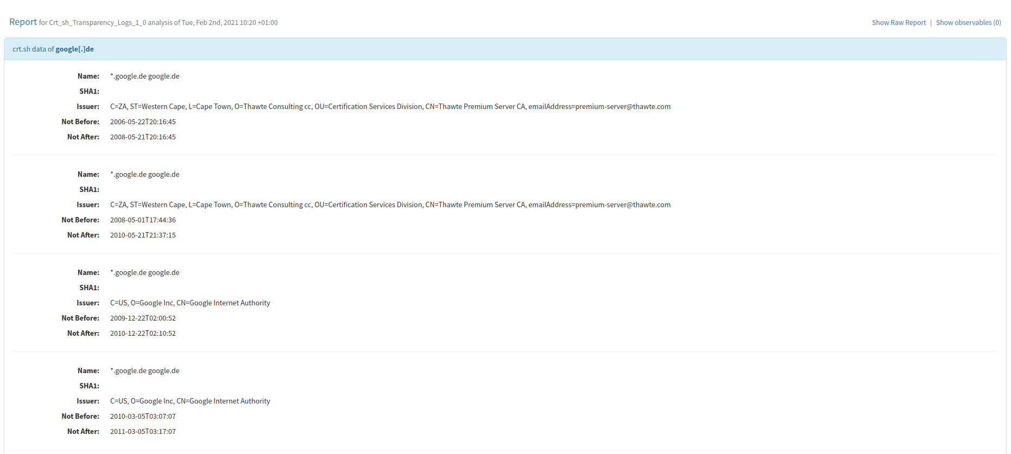
Task: Open the Show observables (0) link
Action: 968,23
